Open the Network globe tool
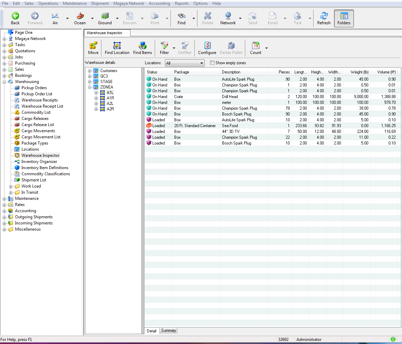The height and width of the screenshot is (344, 402). click(228, 18)
